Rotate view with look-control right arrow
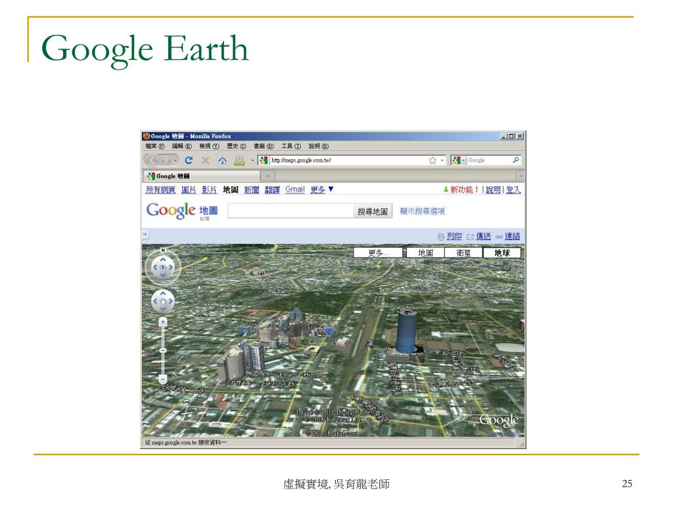Screen dimensions: 673x505 pyautogui.click(x=171, y=267)
